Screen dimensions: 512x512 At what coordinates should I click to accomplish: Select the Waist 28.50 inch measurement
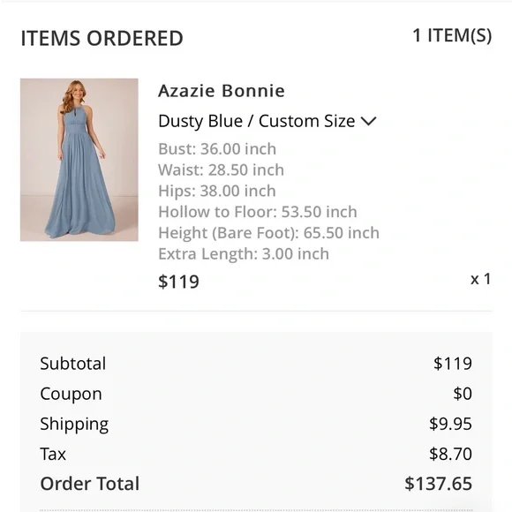click(221, 169)
